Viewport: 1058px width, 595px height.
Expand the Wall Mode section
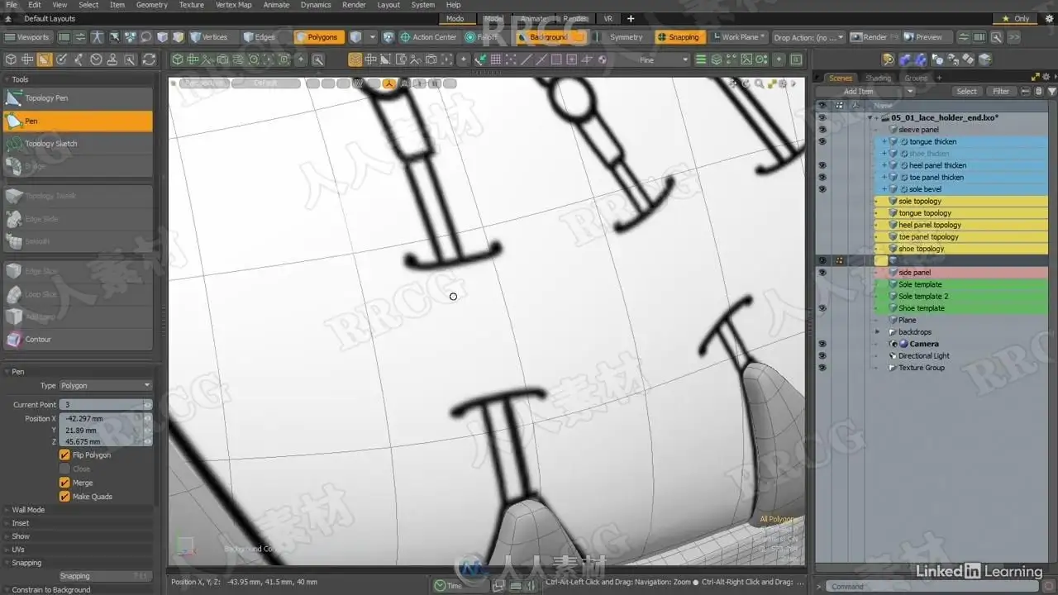coord(28,510)
